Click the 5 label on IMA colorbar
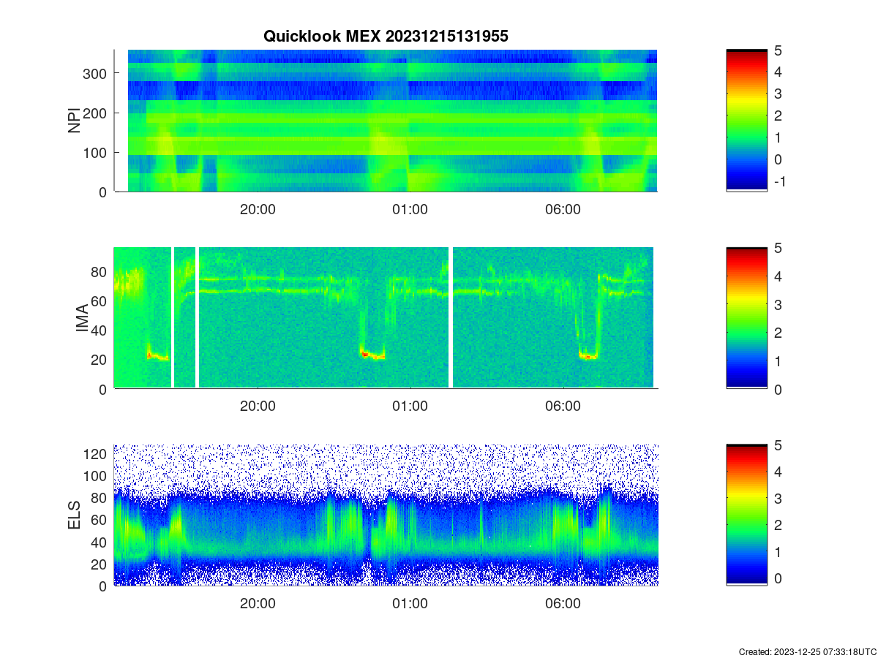Image resolution: width=878 pixels, height=658 pixels. (x=778, y=248)
